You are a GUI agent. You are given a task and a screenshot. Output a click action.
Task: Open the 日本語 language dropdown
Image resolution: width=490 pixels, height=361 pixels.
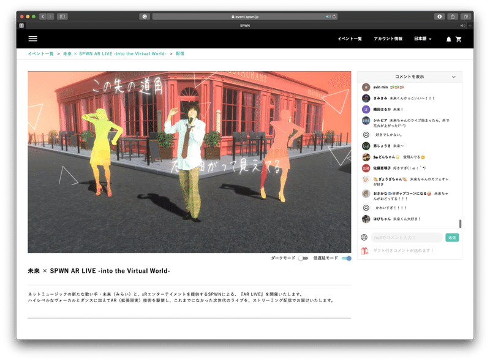[423, 39]
